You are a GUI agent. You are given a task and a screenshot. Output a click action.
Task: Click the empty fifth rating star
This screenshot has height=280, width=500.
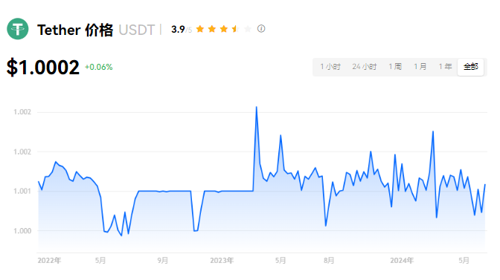(248, 29)
